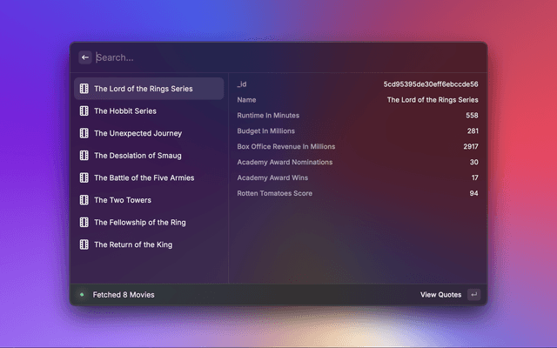Screen dimensions: 557x348
Task: Click film icon beside The Return of the King
Action: point(84,244)
